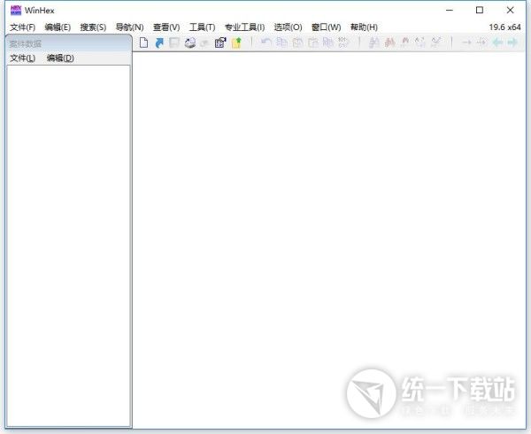Open the 帮助(H) menu
Image resolution: width=531 pixels, height=434 pixels.
click(364, 27)
